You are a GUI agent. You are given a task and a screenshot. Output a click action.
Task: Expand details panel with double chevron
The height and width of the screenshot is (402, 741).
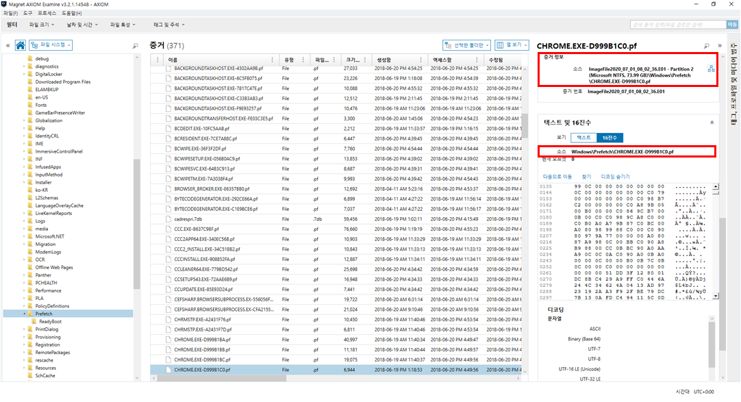720,46
